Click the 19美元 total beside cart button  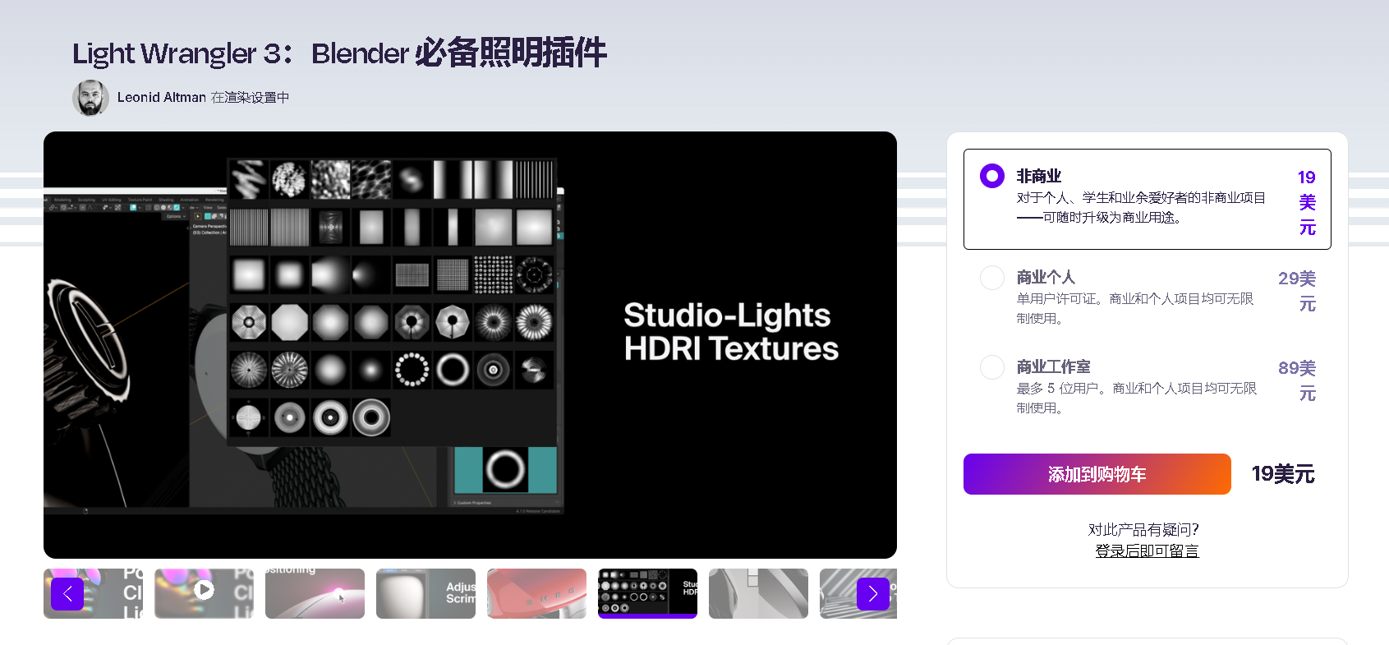(x=1283, y=474)
